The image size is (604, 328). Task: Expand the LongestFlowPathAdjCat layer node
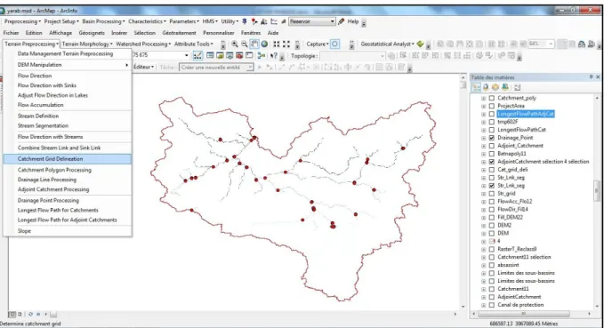pyautogui.click(x=483, y=114)
